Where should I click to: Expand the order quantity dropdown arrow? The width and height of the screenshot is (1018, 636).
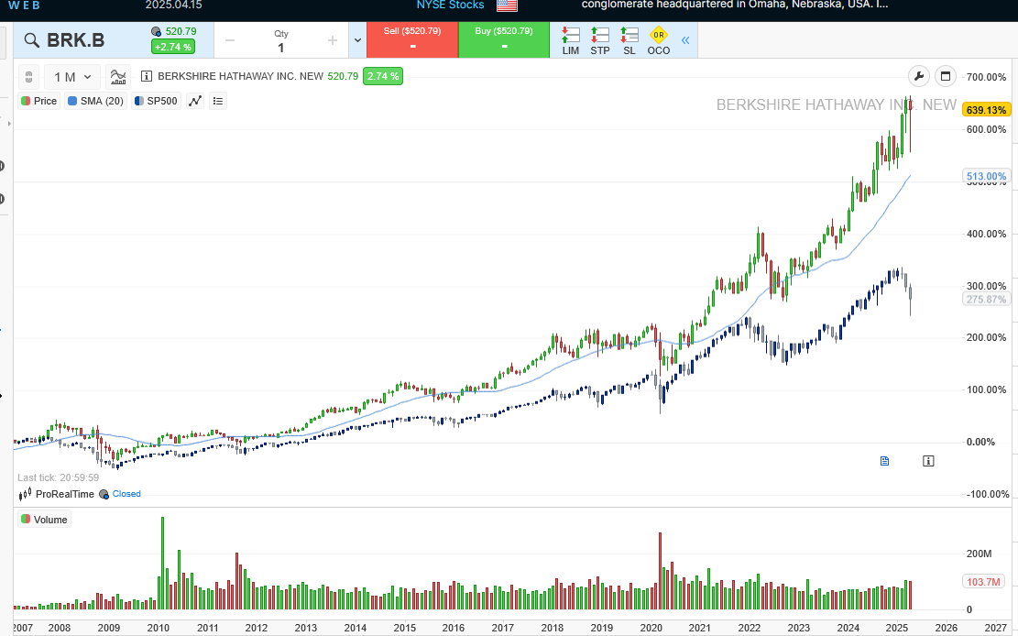tap(357, 40)
